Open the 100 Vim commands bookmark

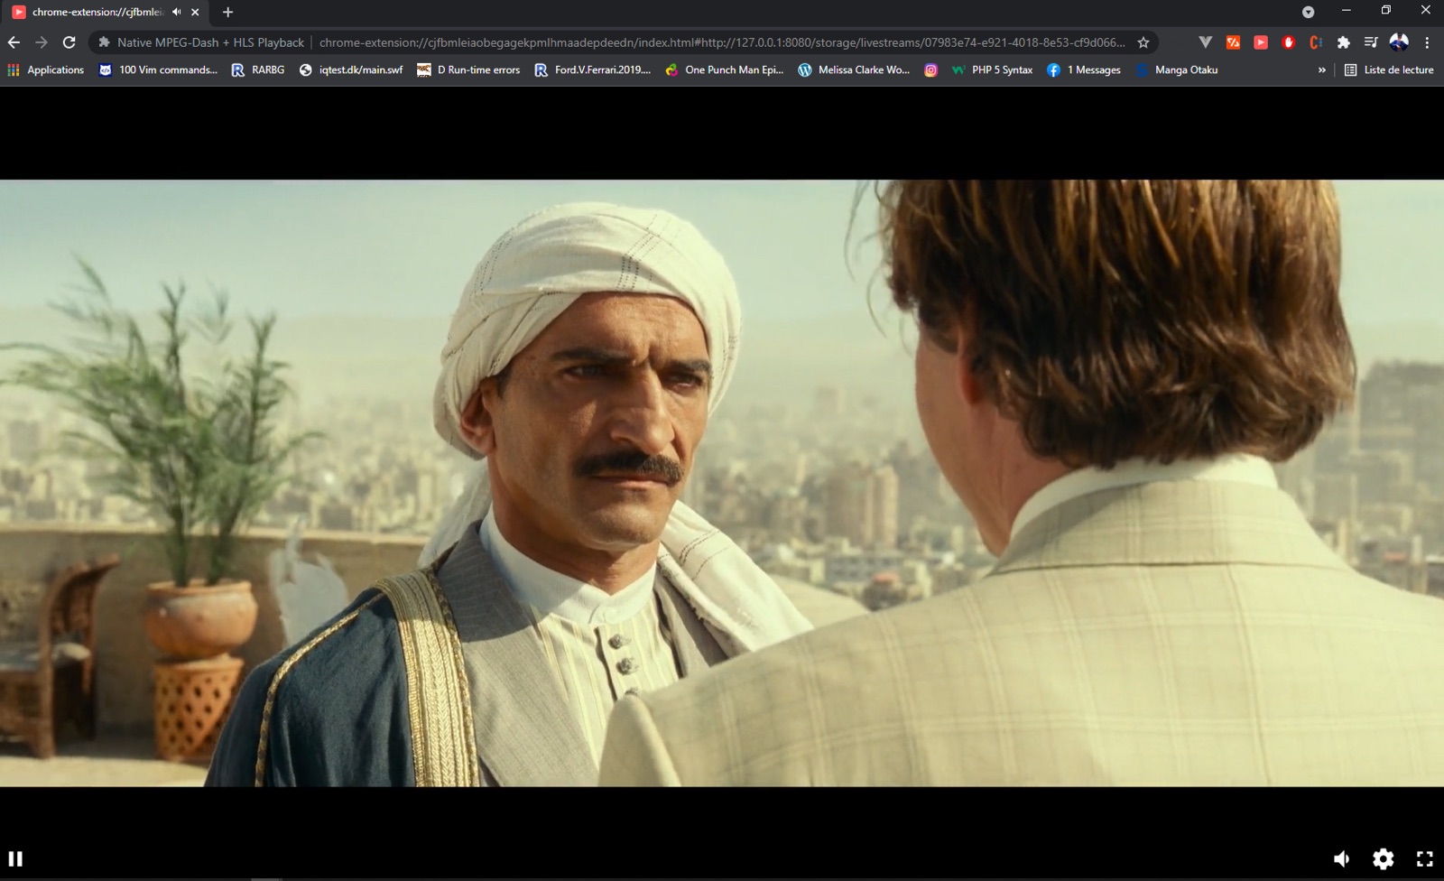(x=159, y=70)
